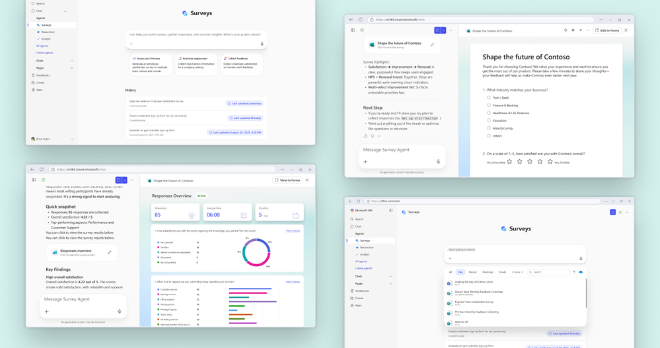Close the results pane beside View in Forms
Image resolution: width=660 pixels, height=348 pixels.
coord(307,180)
